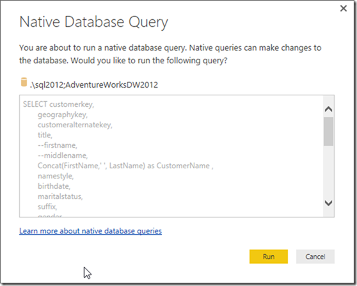The width and height of the screenshot is (357, 286).
Task: Click the birthdate line in query
Action: pyautogui.click(x=54, y=186)
